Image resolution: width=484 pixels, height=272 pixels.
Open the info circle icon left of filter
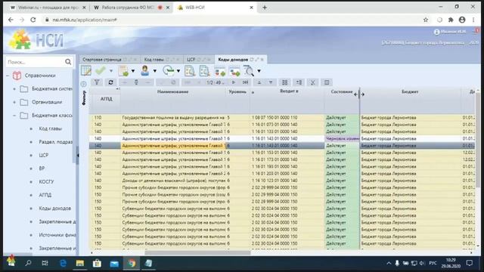tap(83, 84)
